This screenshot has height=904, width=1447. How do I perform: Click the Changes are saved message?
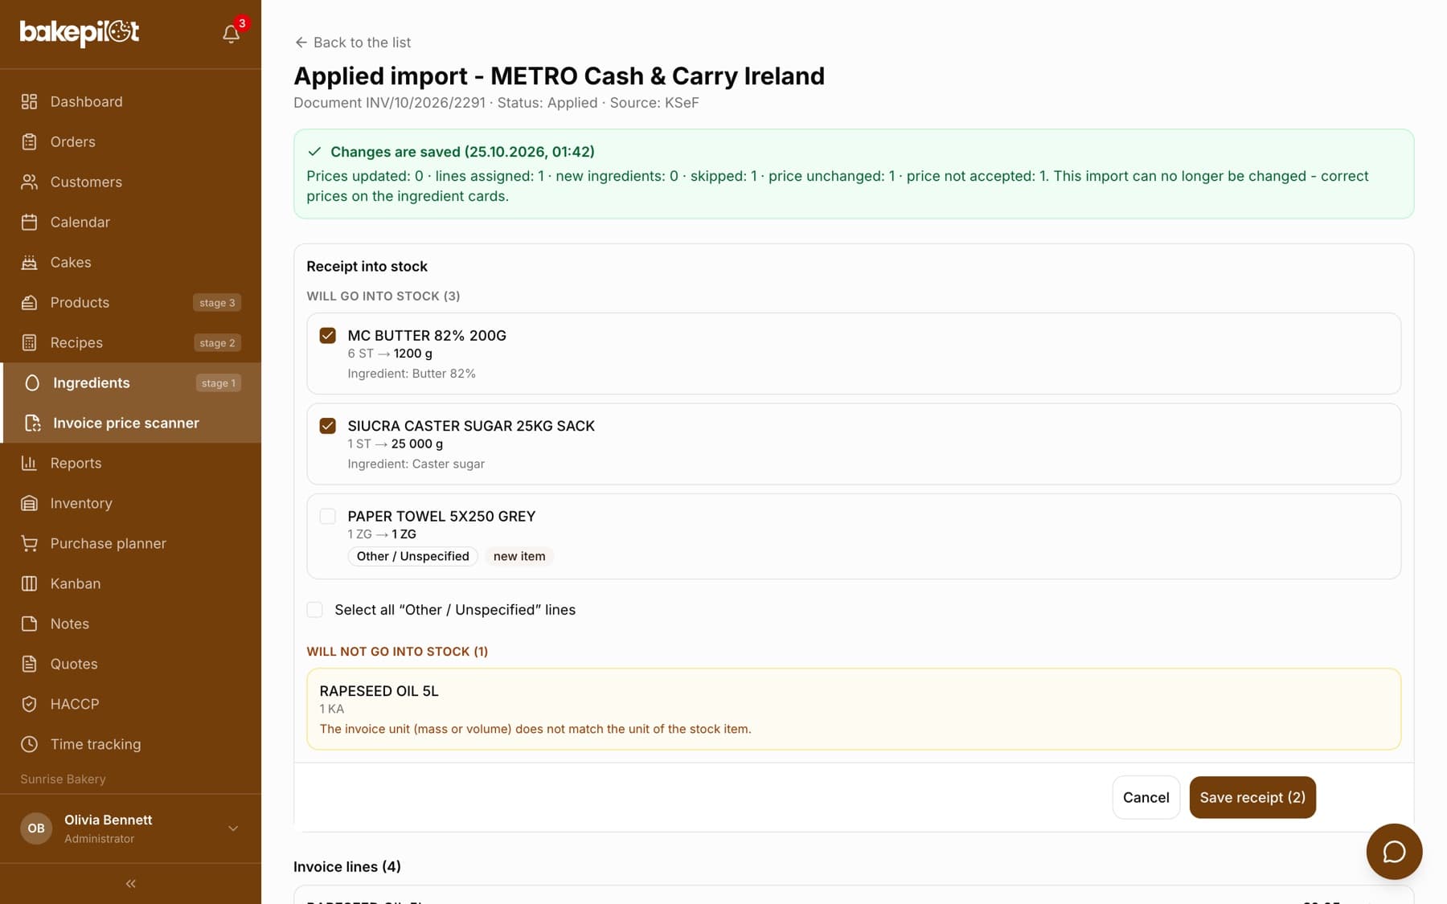click(854, 174)
